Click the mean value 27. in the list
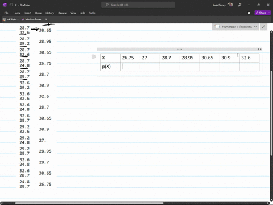 (43, 140)
